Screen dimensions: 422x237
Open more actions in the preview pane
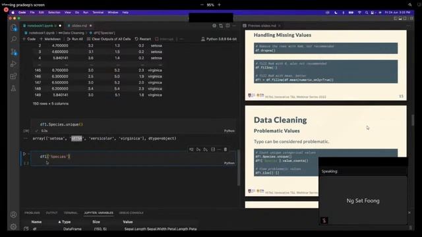click(x=409, y=26)
